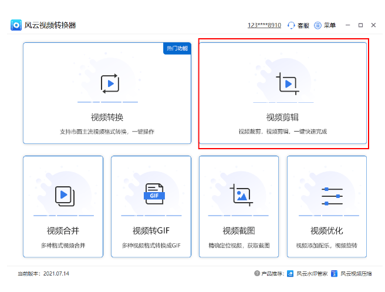Select the 视频截图 crop-image icon

click(241, 195)
